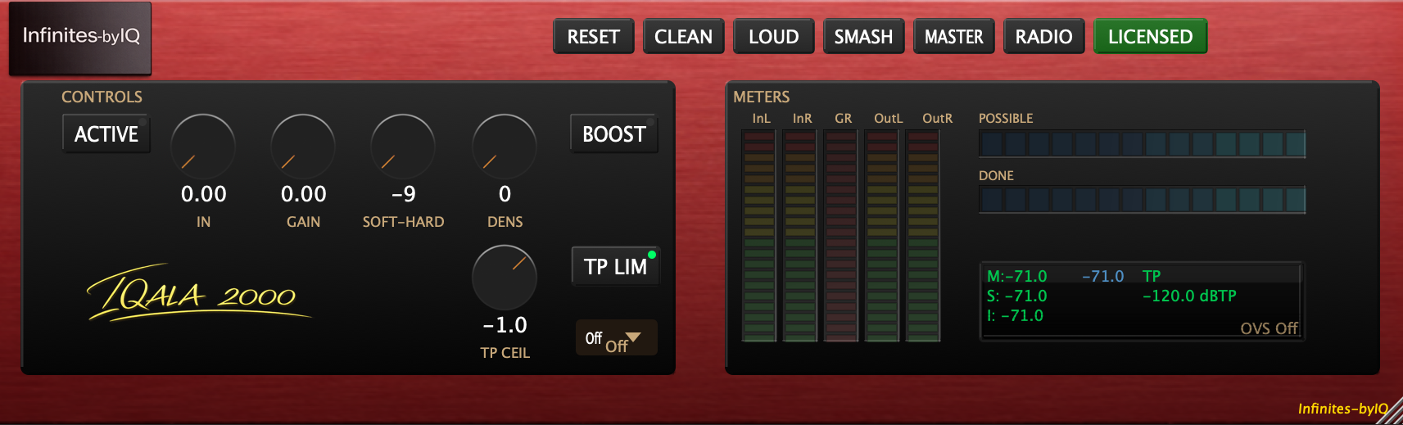The height and width of the screenshot is (425, 1403).
Task: Click the 0.00 value under IN knob
Action: point(204,194)
